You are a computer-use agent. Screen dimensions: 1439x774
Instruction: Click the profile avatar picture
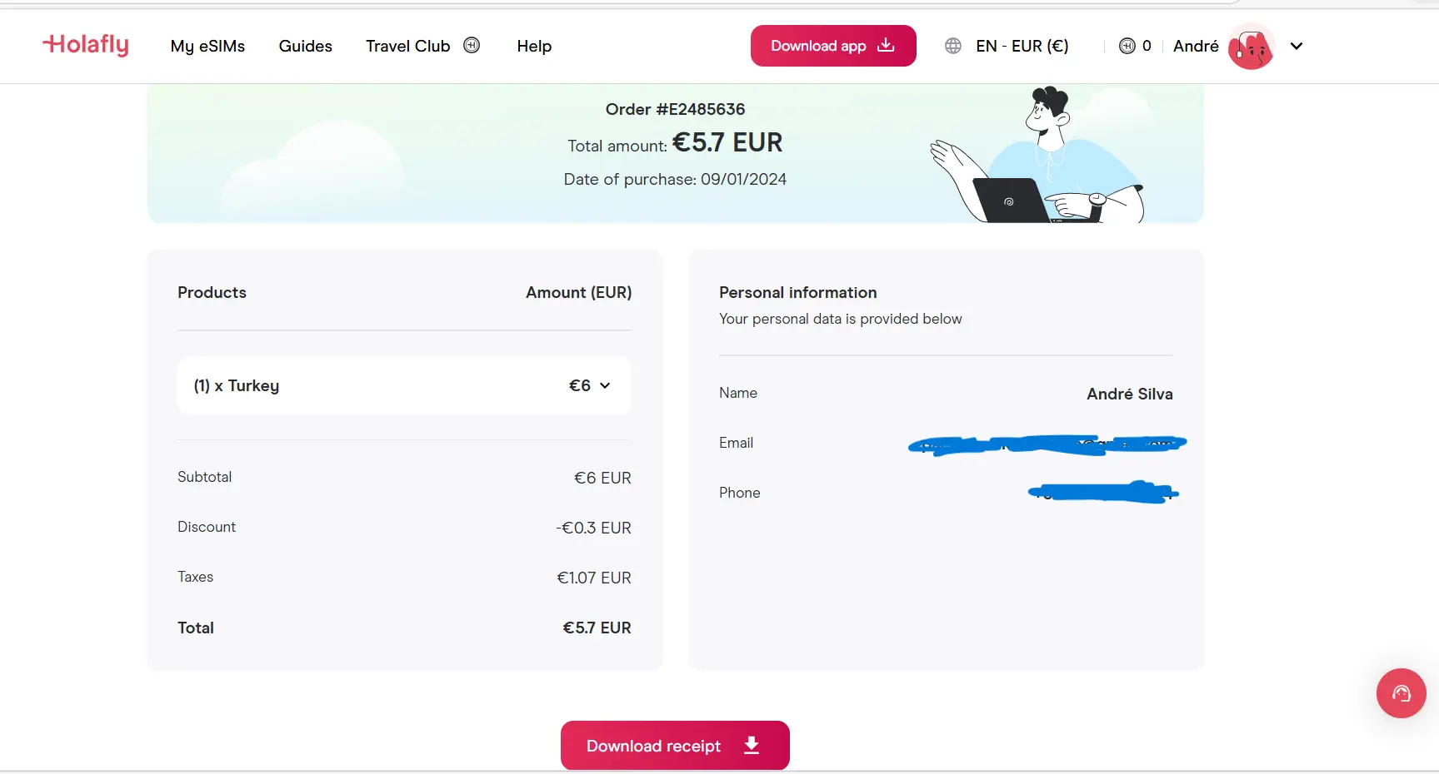click(1251, 47)
